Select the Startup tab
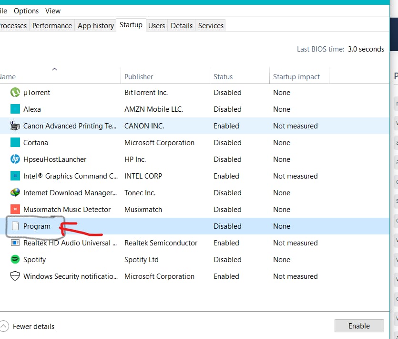 [131, 25]
